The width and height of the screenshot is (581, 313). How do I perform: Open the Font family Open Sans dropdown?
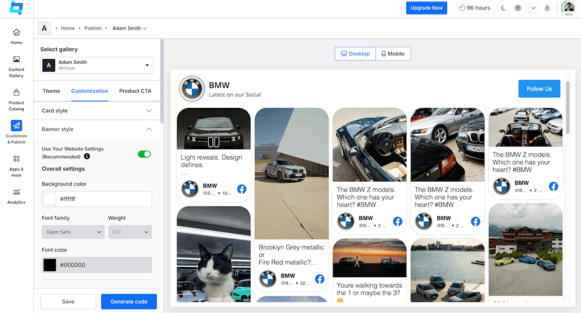click(x=73, y=232)
